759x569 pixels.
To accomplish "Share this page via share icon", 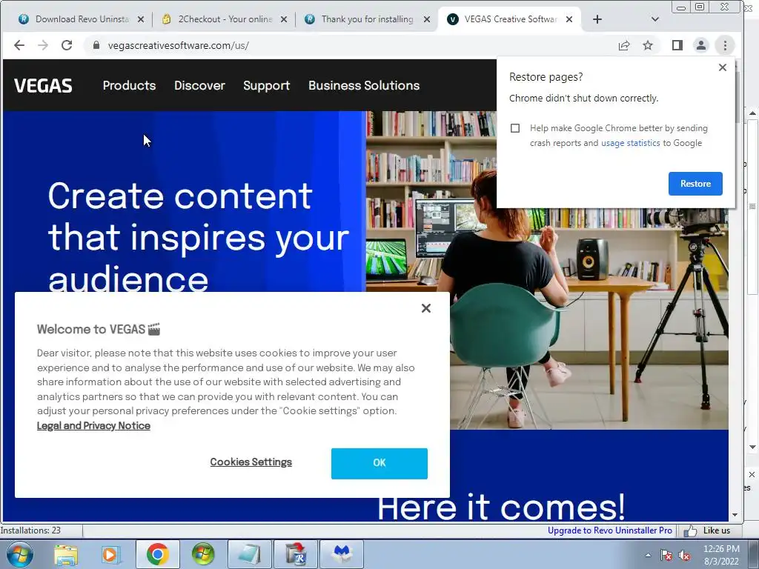I will coord(624,45).
